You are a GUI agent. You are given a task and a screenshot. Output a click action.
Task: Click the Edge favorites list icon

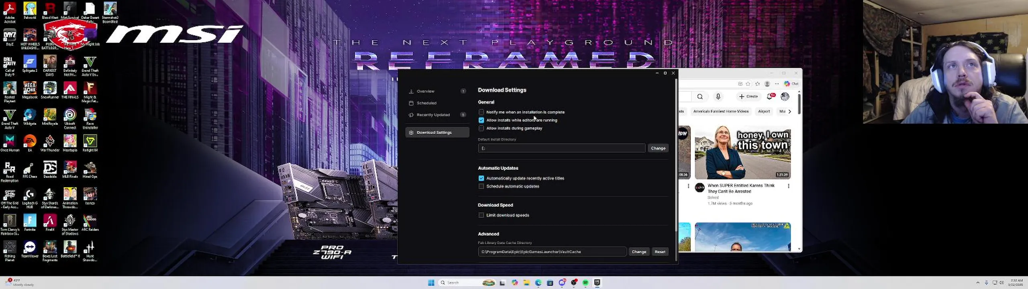(x=757, y=84)
